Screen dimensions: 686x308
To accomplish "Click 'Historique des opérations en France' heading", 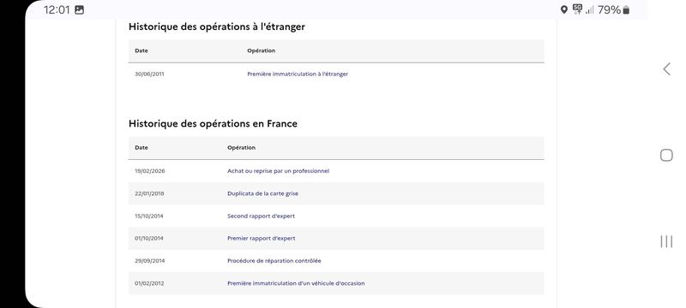I will pyautogui.click(x=213, y=123).
